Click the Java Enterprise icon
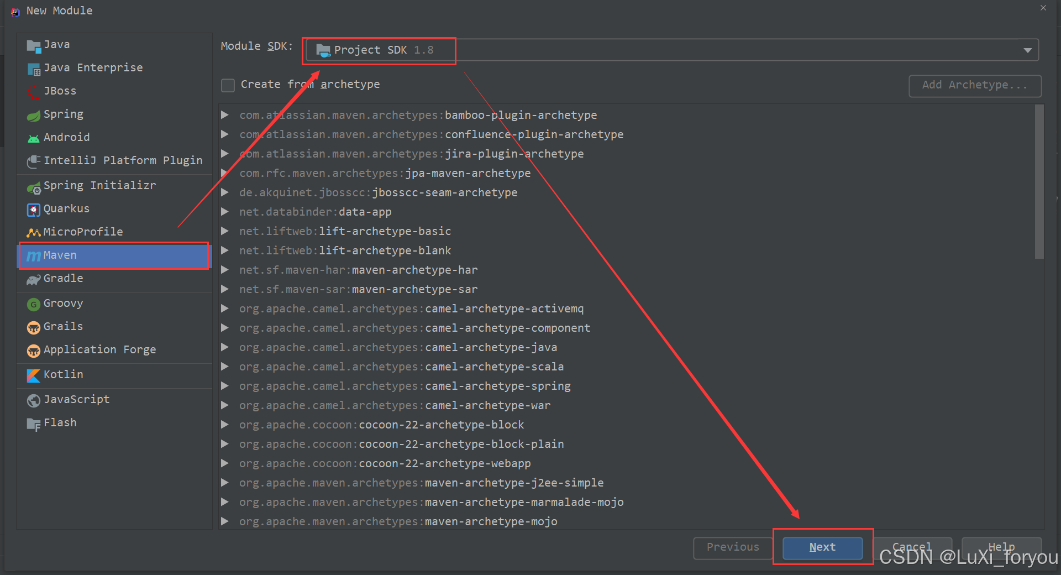Screen dimensions: 1061x575 (x=34, y=69)
